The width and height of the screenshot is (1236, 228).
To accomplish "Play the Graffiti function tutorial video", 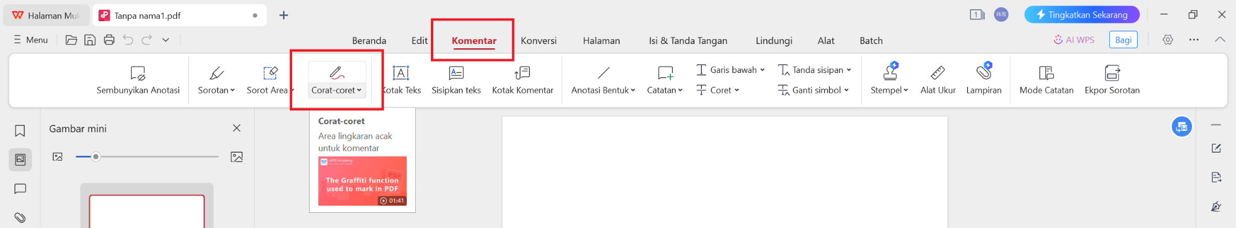I will coord(362,181).
